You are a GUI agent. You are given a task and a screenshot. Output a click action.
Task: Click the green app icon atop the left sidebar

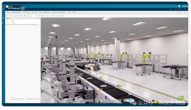[3, 6]
